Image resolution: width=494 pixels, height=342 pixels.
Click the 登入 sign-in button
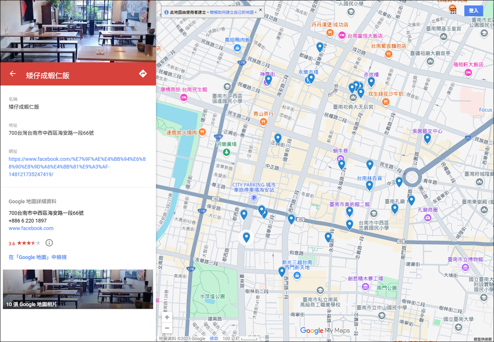coord(473,11)
